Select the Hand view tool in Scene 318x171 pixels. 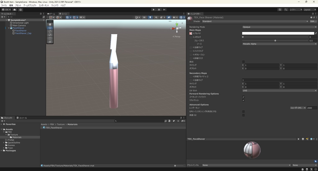(x=50, y=24)
